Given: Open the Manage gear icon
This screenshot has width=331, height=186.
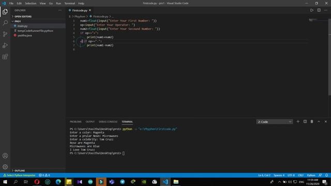Looking at the screenshot, I should pos(5,167).
